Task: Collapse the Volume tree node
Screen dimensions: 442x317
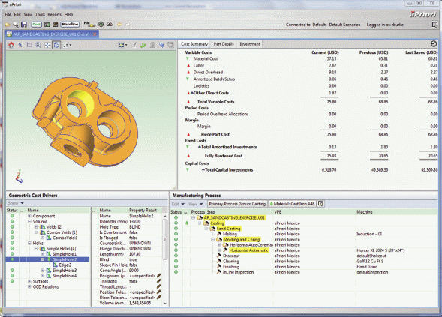Action: tap(29, 221)
